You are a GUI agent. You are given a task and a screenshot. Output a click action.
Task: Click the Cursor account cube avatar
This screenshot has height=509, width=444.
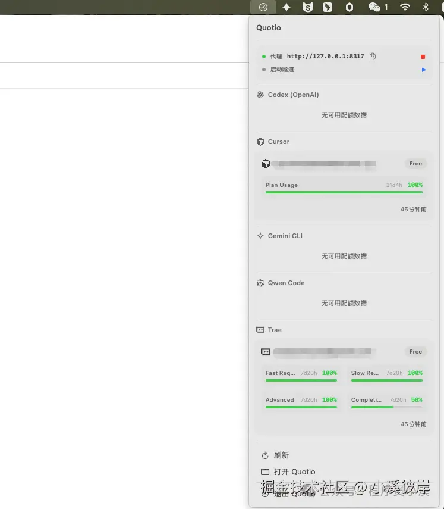266,164
